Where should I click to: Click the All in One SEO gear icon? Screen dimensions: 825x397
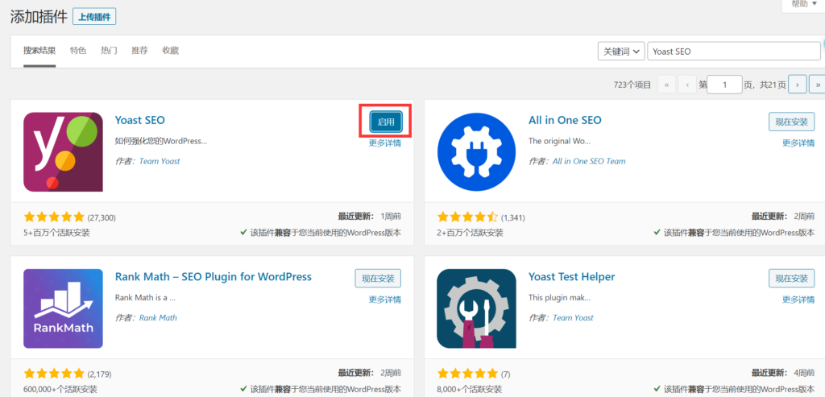(477, 152)
